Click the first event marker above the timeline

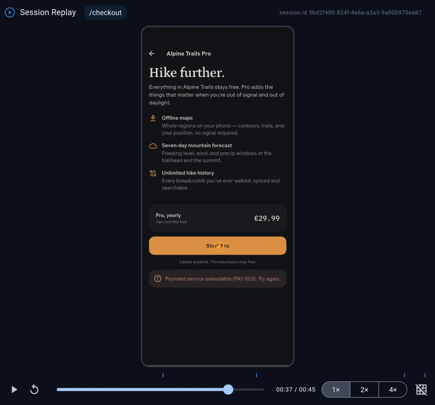pos(163,375)
